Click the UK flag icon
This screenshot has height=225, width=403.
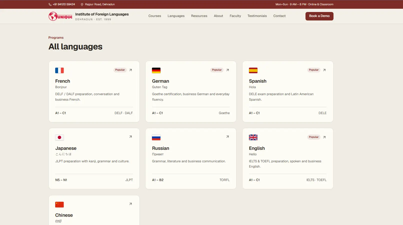click(253, 138)
